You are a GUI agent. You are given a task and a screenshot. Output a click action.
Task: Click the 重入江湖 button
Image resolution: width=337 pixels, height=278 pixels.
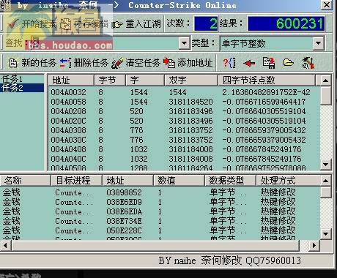coord(137,24)
